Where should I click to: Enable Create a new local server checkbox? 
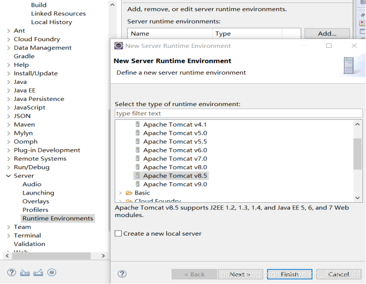coord(118,234)
